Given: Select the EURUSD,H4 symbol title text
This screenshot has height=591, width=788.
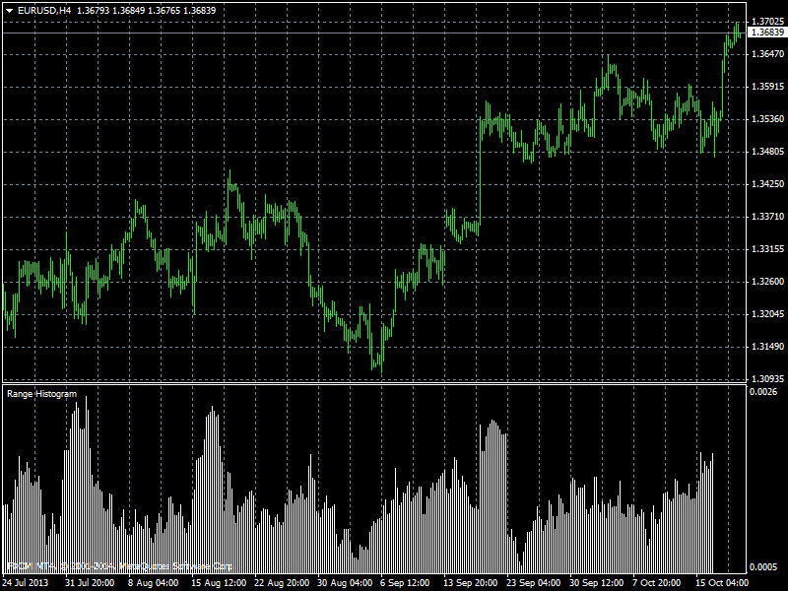Looking at the screenshot, I should pyautogui.click(x=44, y=11).
